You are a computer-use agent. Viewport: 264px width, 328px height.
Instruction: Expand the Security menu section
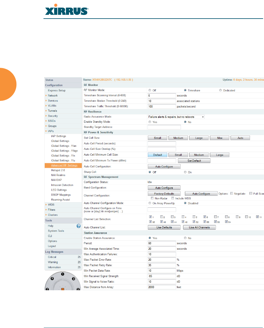click(53, 116)
